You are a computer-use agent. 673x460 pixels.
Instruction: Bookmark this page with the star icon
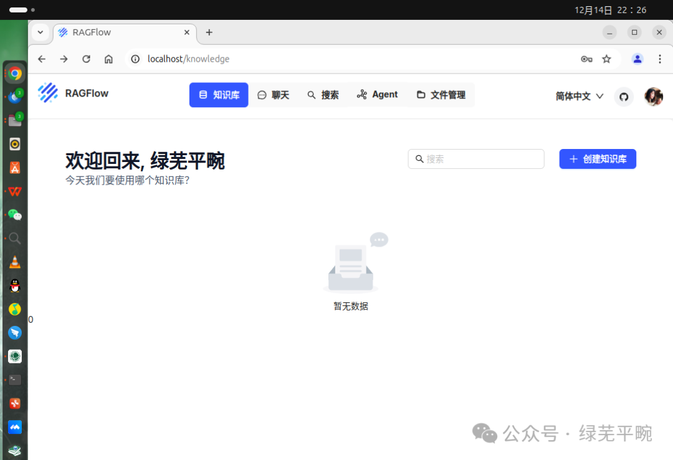click(606, 59)
